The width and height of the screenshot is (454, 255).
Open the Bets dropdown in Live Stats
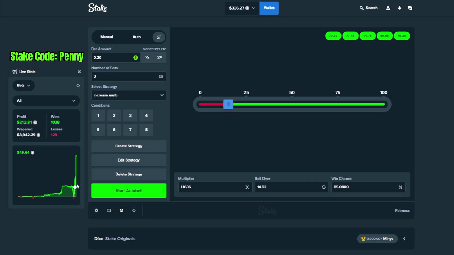(23, 85)
